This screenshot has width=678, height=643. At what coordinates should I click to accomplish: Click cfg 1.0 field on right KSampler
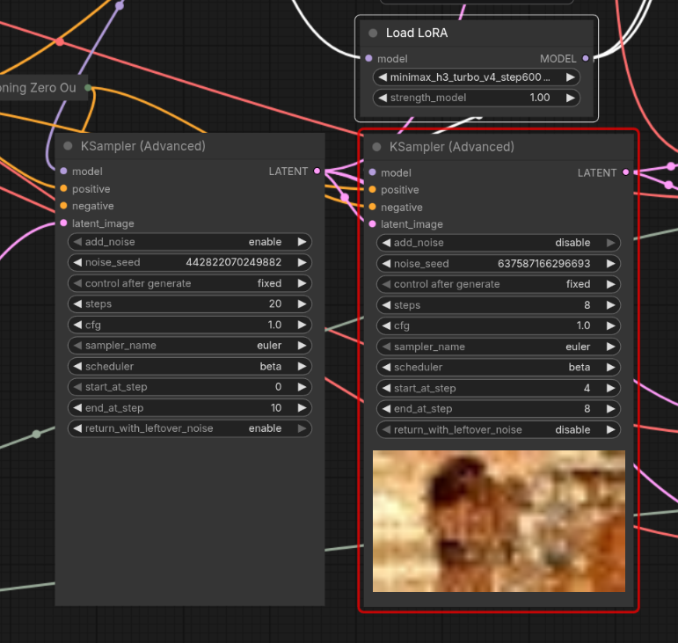pyautogui.click(x=499, y=325)
